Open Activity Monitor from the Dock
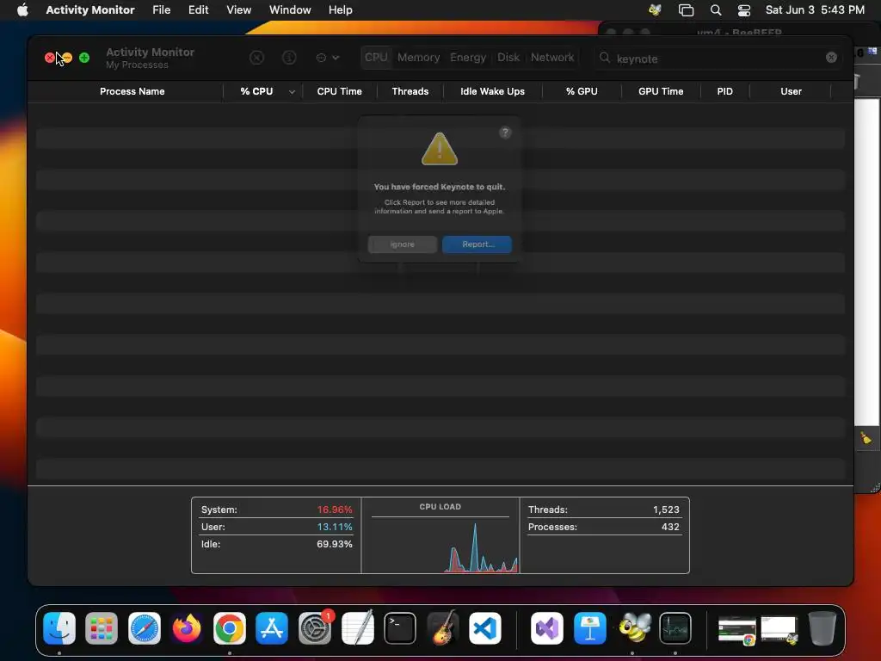This screenshot has width=881, height=661. point(675,627)
